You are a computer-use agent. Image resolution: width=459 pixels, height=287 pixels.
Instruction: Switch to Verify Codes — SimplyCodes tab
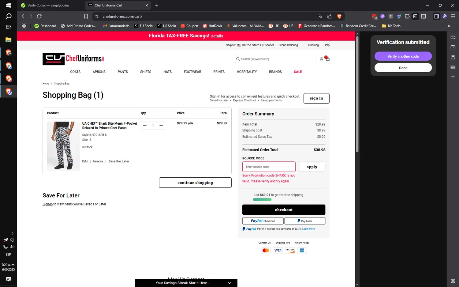(48, 5)
